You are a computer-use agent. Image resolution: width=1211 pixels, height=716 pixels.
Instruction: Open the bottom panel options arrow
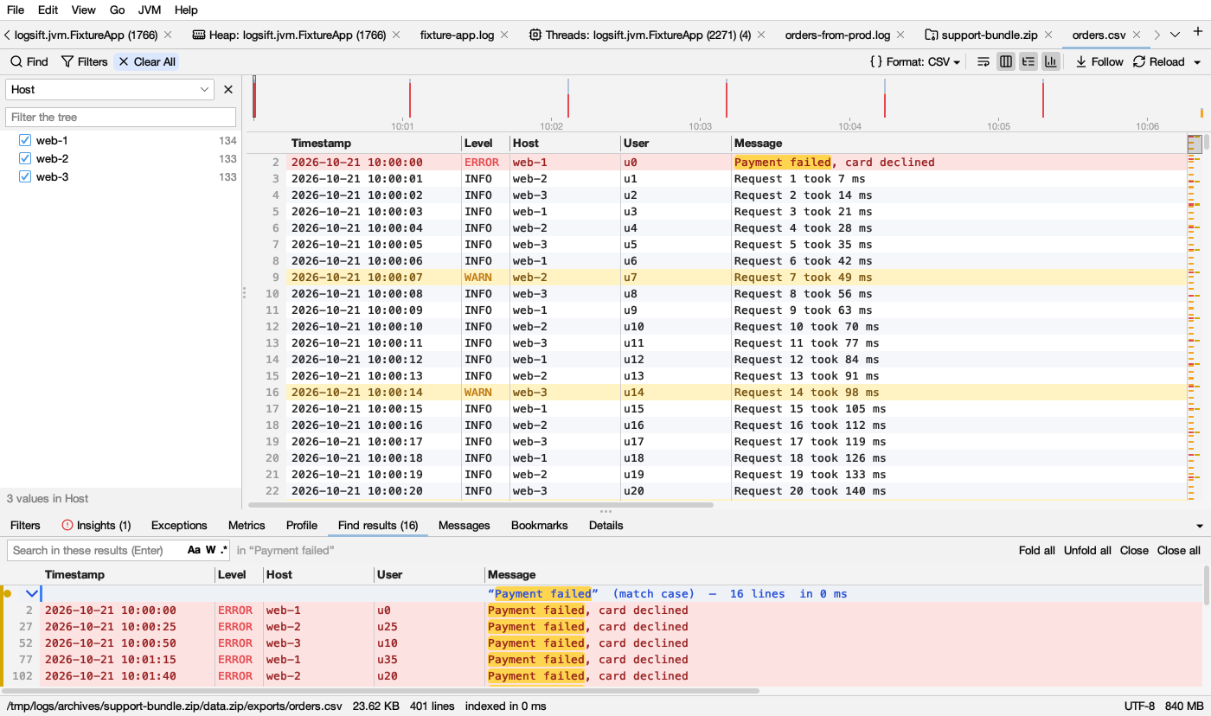coord(1200,526)
